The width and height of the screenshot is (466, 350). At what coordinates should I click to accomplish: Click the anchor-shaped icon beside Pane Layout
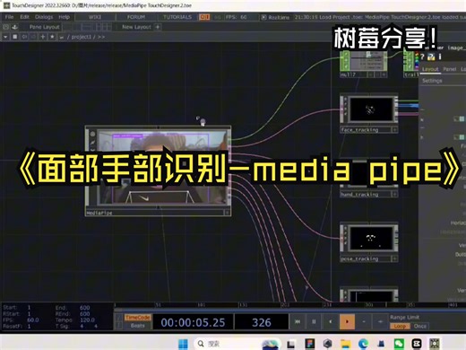tap(14, 27)
